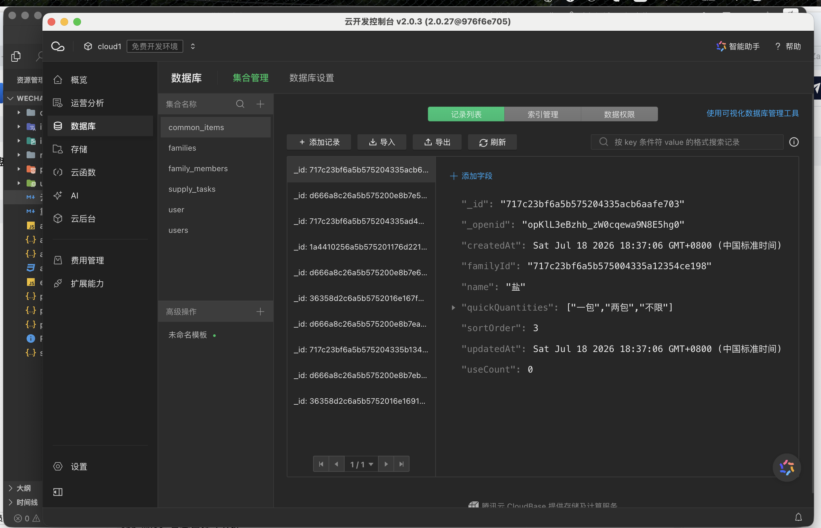Go to first page of records
This screenshot has width=821, height=528.
click(321, 464)
